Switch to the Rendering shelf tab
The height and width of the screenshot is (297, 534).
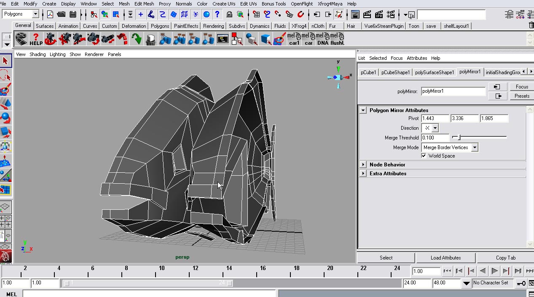[x=213, y=26]
